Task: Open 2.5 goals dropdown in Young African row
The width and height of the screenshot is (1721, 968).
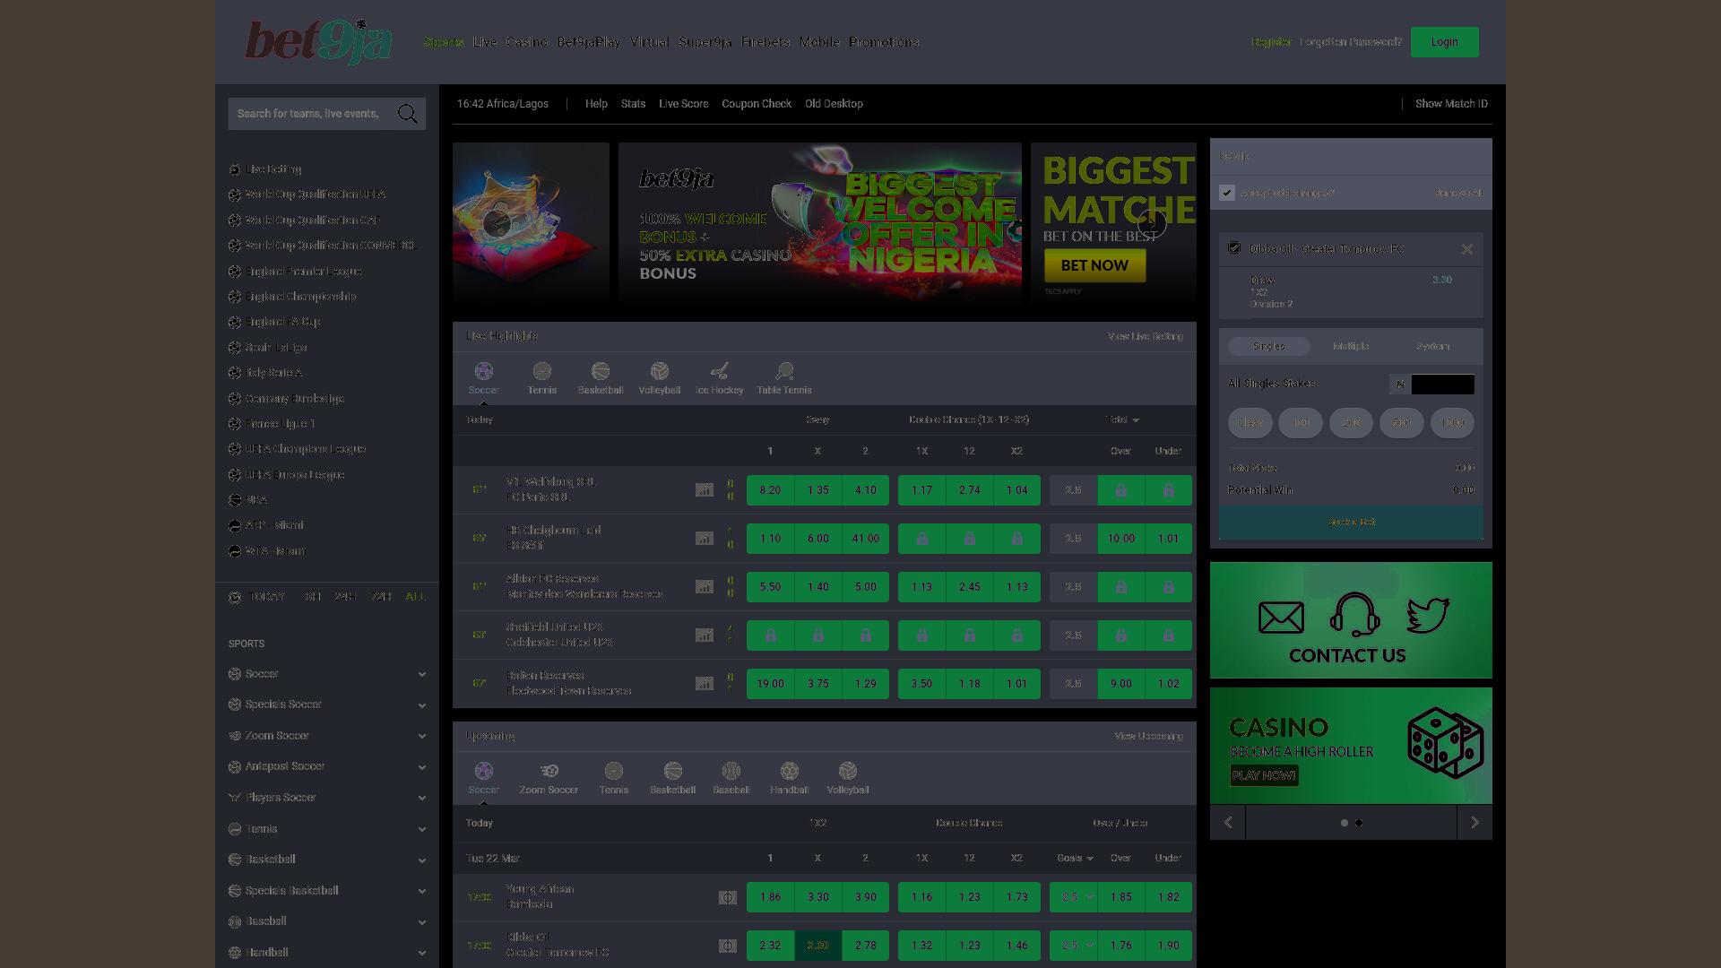Action: 1074,897
